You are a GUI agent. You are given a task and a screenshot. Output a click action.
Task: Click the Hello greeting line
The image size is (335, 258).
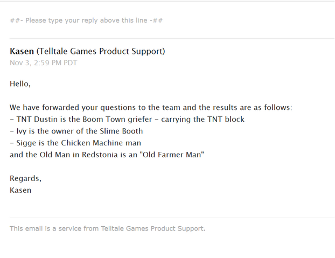coord(20,83)
